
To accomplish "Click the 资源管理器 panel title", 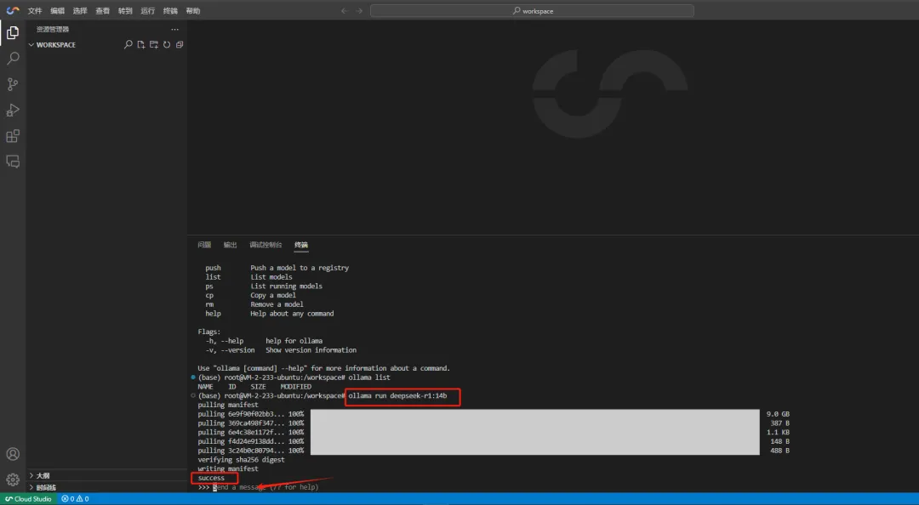I will [53, 29].
